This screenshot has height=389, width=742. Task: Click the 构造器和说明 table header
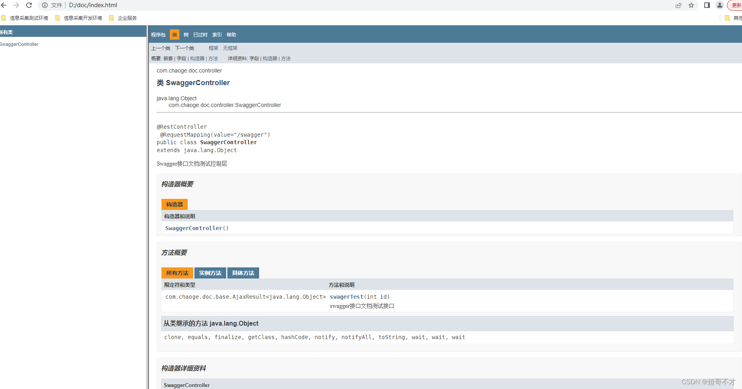coord(180,216)
